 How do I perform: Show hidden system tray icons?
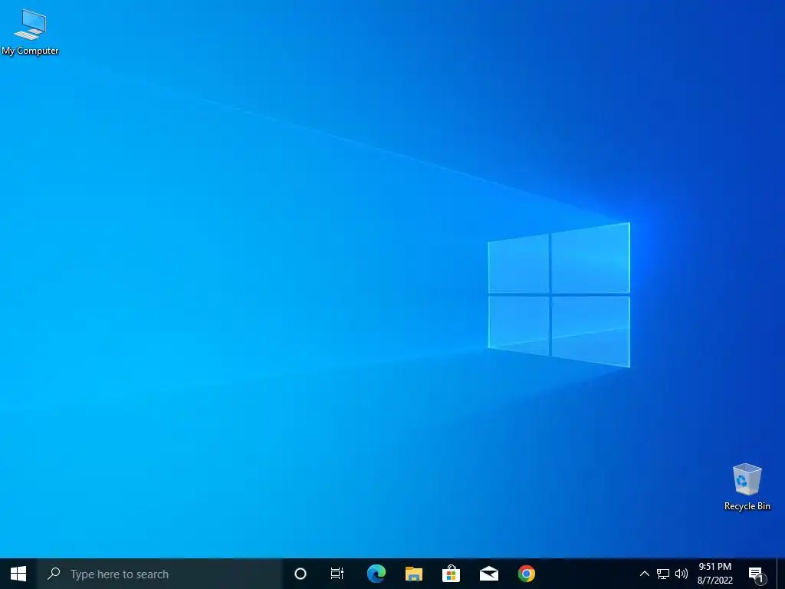[644, 574]
